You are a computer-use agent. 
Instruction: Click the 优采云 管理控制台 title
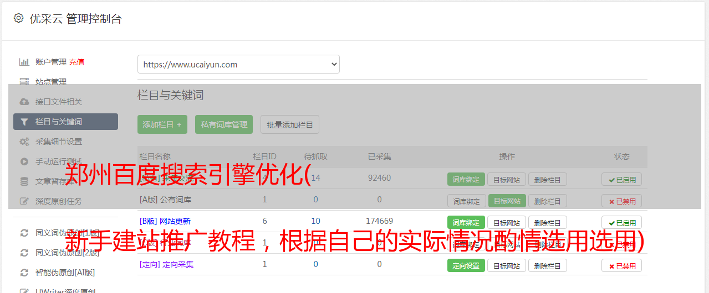75,19
